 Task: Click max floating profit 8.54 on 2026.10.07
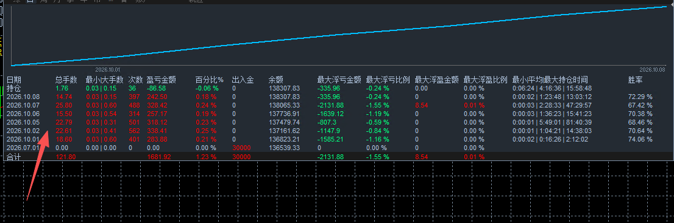point(422,106)
